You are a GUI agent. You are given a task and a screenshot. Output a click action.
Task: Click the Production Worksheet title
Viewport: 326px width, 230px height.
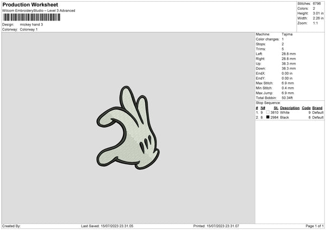tap(30, 4)
